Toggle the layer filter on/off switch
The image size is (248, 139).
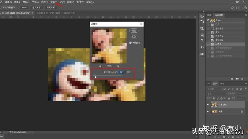click(x=246, y=88)
